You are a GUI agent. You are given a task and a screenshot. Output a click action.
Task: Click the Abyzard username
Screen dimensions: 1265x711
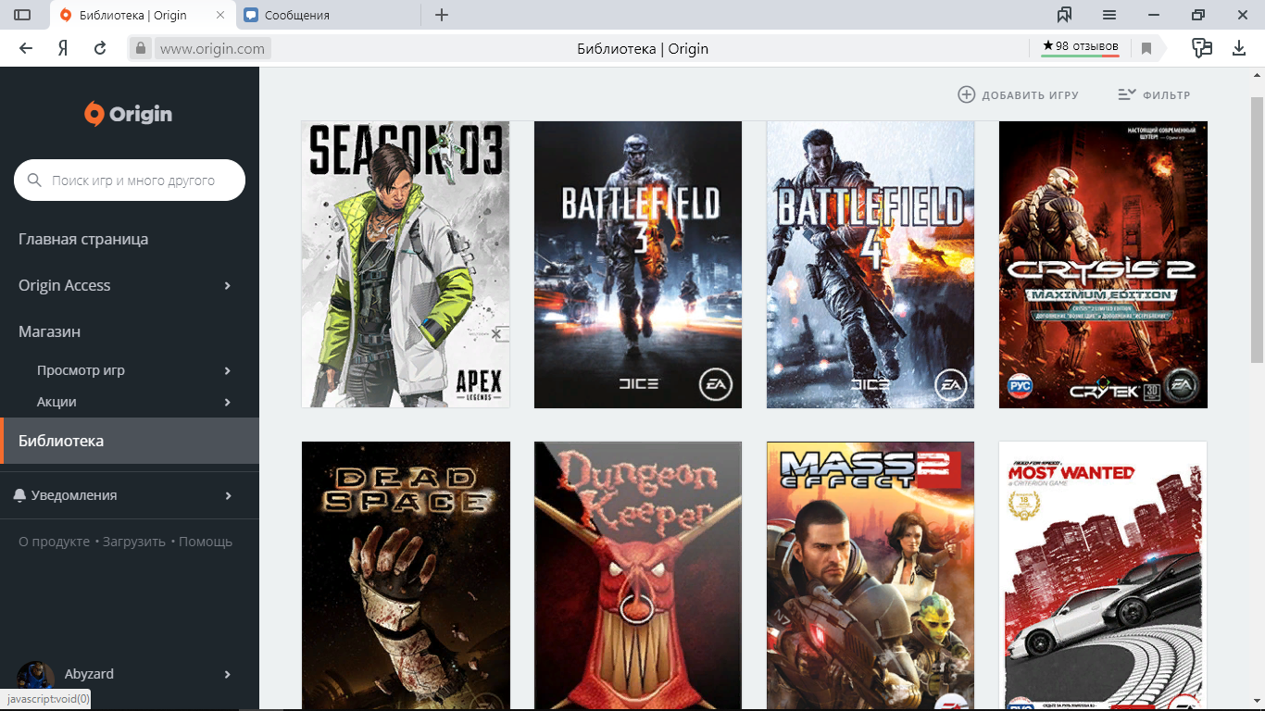[89, 674]
